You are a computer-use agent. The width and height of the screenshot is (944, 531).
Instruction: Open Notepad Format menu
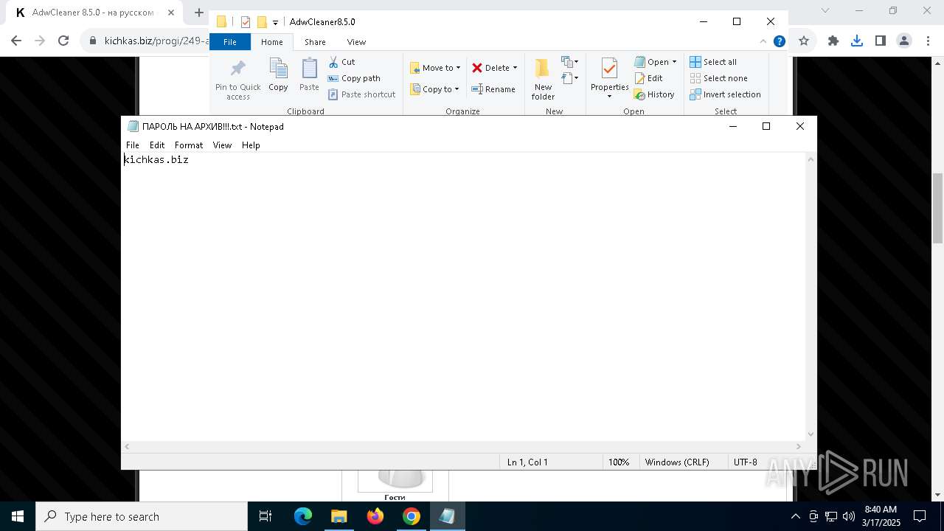[189, 145]
